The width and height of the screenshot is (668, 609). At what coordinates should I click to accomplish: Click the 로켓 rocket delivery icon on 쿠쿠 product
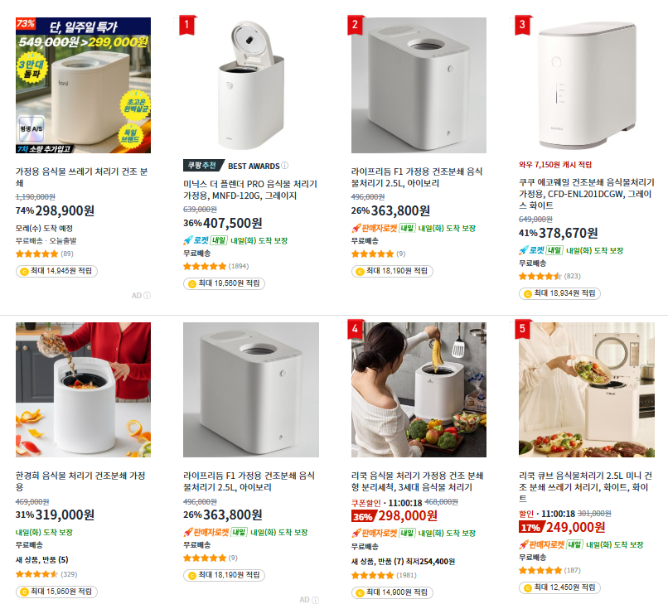pos(531,250)
